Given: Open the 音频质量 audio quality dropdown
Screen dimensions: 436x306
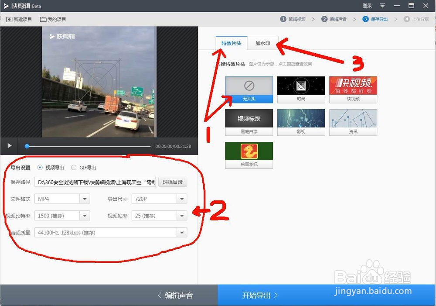Looking at the screenshot, I should [182, 232].
